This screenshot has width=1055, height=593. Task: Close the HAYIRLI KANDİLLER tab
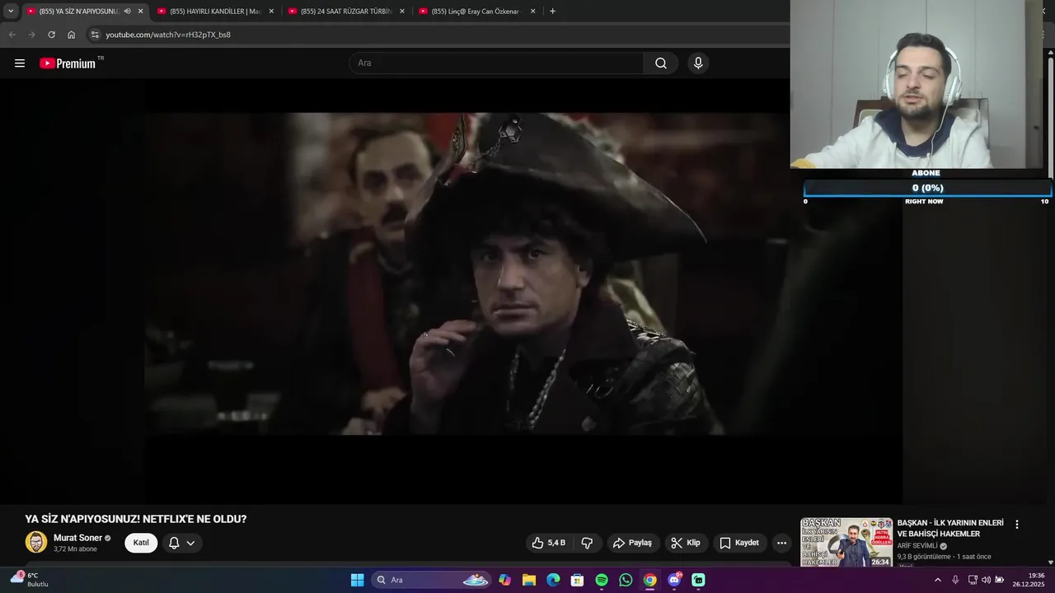[x=271, y=12]
